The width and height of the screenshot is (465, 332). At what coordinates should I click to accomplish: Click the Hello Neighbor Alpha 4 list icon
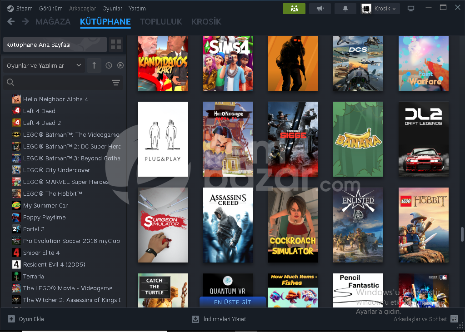coord(16,99)
